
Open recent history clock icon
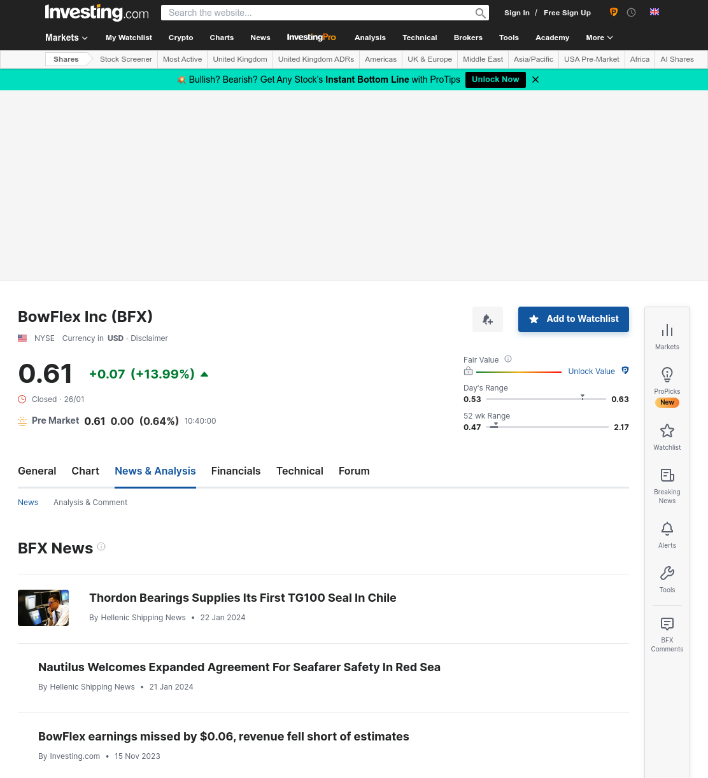coord(631,12)
